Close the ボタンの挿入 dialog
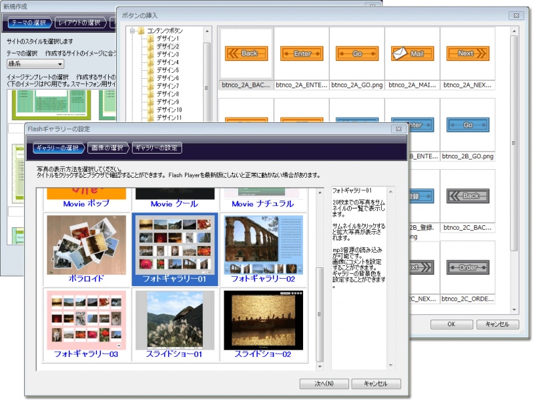This screenshot has width=534, height=401. pyautogui.click(x=517, y=15)
